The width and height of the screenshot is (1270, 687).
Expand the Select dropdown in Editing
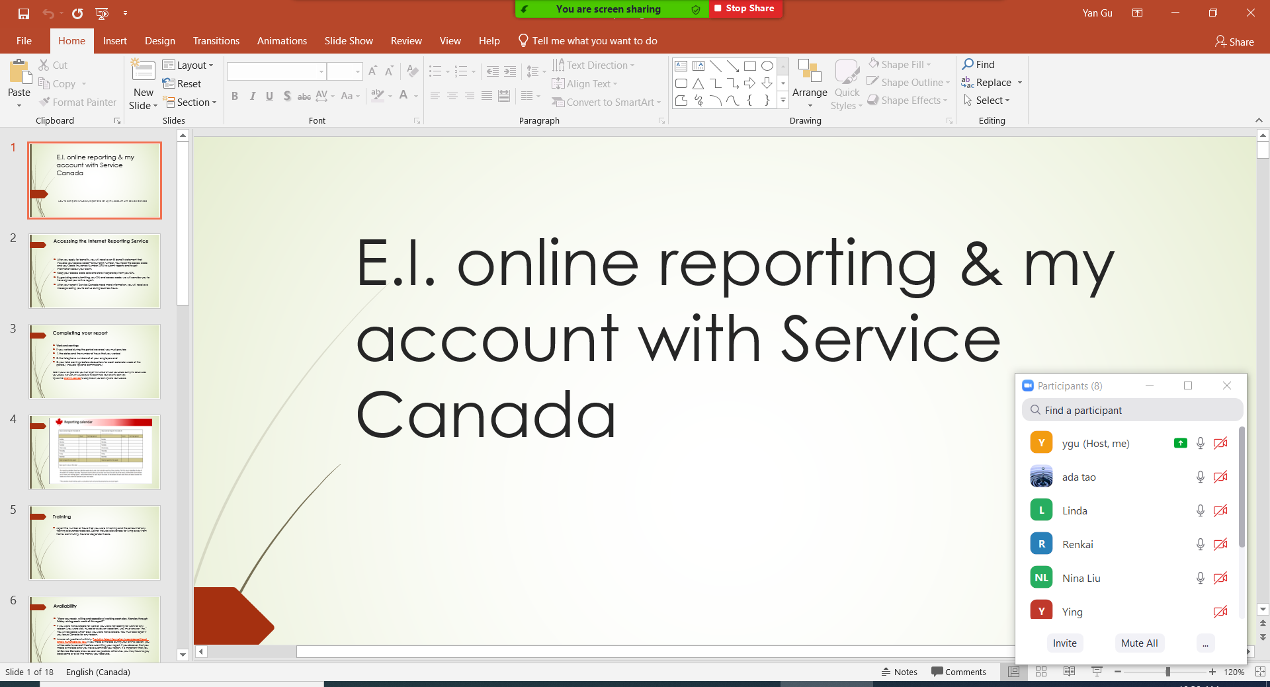(987, 101)
